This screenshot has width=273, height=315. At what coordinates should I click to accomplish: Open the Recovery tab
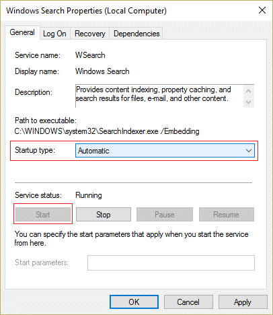click(89, 34)
